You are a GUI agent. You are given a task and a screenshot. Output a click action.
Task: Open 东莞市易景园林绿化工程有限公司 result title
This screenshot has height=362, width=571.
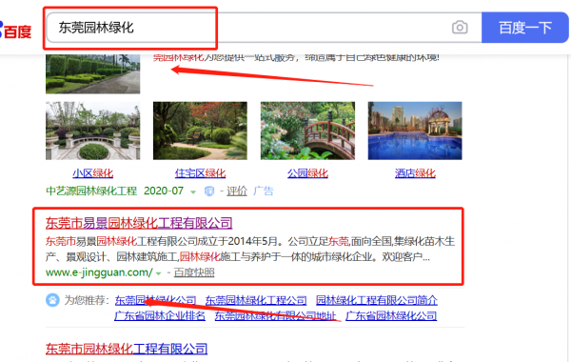(x=139, y=223)
